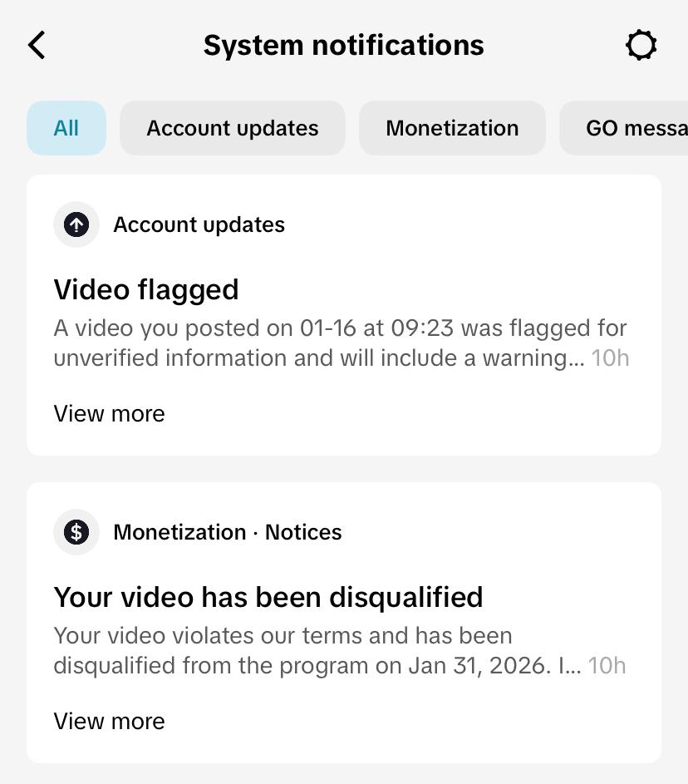This screenshot has width=688, height=784.
Task: Tap the 10h timestamp on Video flagged
Action: click(x=610, y=358)
